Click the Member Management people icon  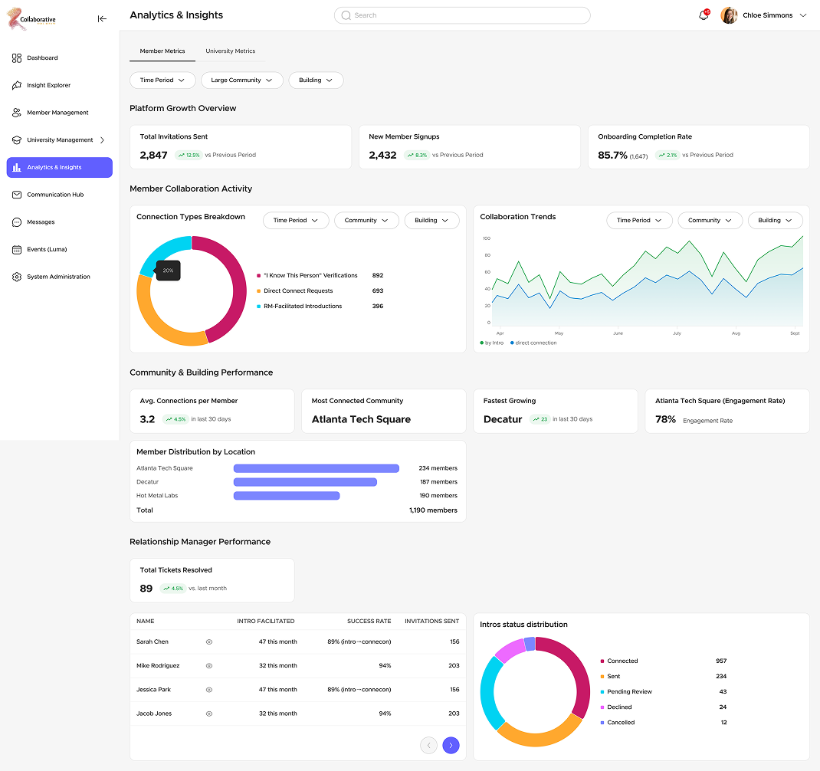click(x=17, y=113)
